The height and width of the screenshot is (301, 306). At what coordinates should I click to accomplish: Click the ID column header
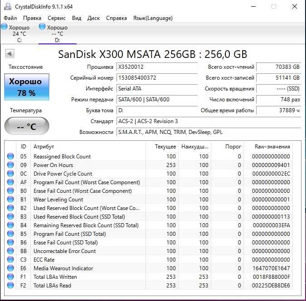coord(23,147)
